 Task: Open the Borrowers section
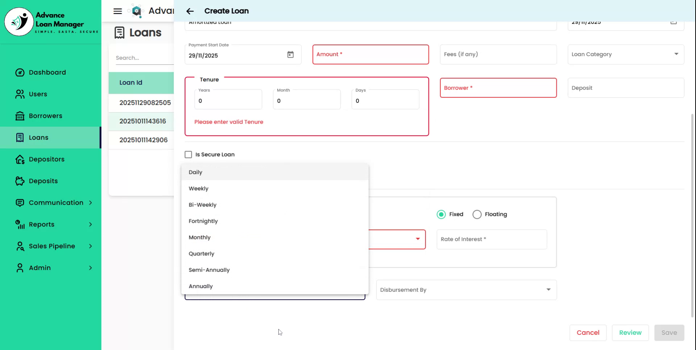pyautogui.click(x=40, y=116)
